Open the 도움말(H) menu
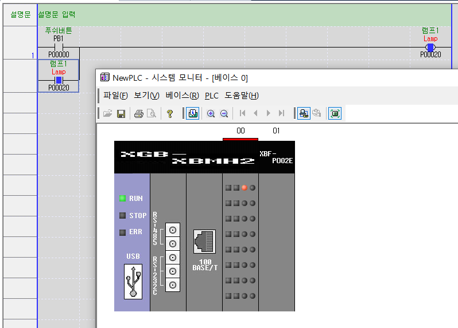Screen dimensions: 458x328 (x=242, y=96)
